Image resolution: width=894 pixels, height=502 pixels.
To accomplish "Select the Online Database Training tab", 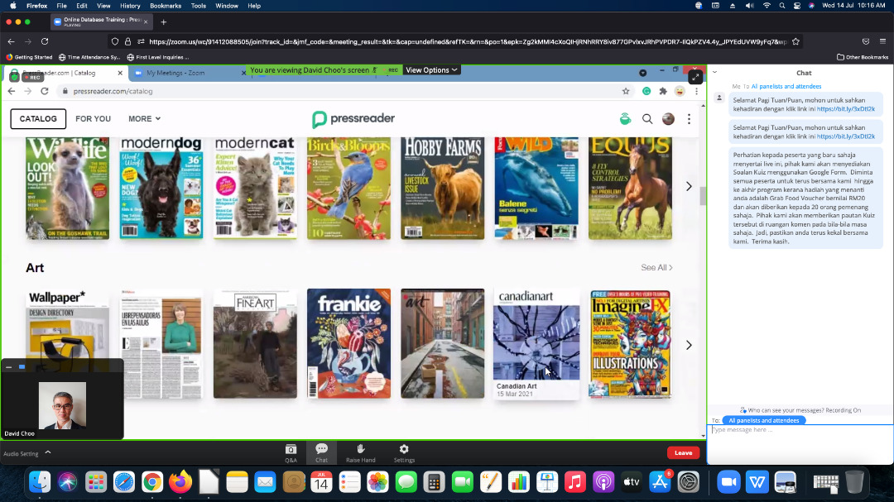I will point(101,22).
